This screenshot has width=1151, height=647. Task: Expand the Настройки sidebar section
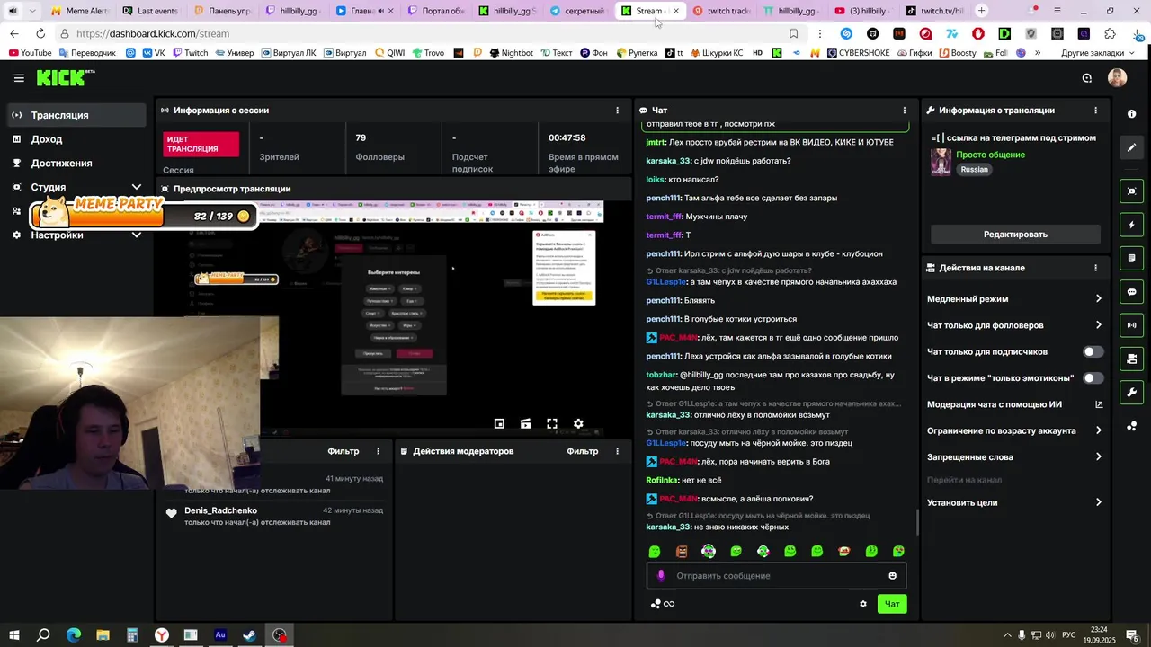pos(137,235)
